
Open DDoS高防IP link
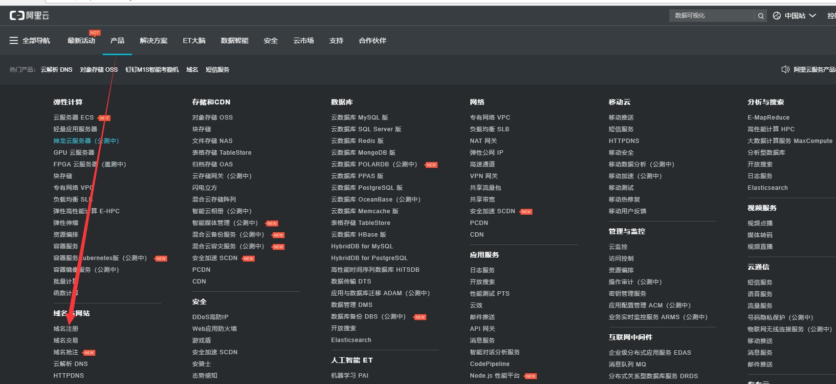pos(210,317)
